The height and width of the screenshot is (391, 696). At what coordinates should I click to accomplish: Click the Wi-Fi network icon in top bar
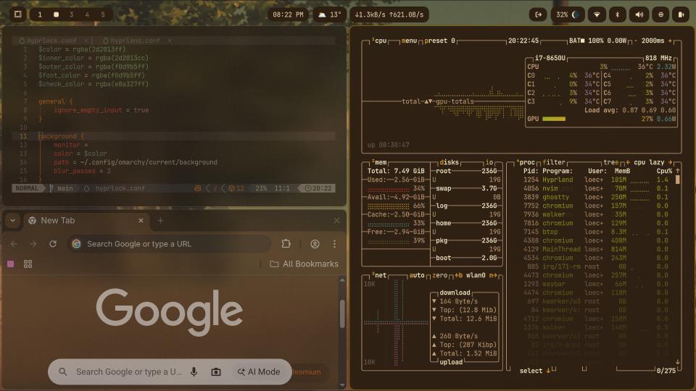[x=597, y=14]
